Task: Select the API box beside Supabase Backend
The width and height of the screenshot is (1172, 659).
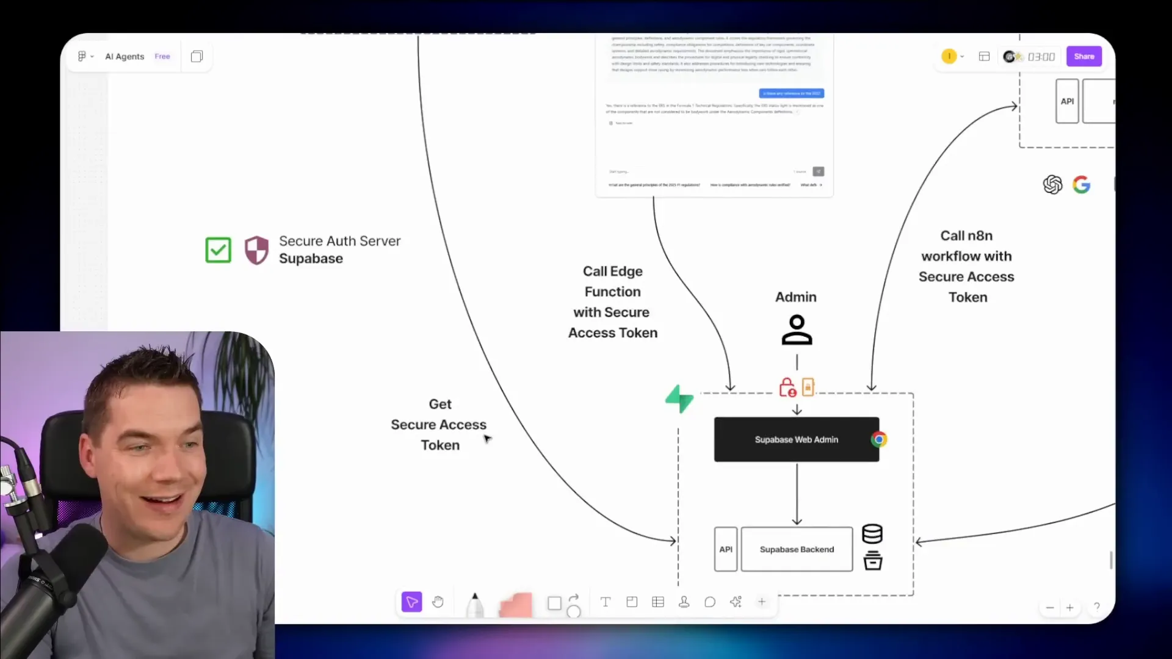Action: (726, 549)
